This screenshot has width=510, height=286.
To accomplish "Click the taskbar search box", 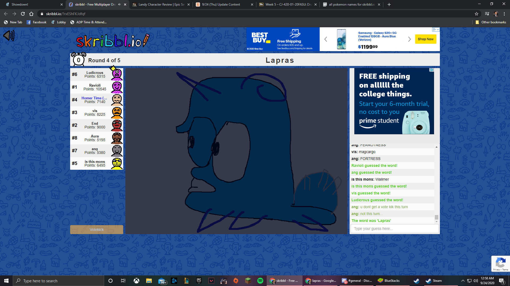I will click(x=58, y=281).
